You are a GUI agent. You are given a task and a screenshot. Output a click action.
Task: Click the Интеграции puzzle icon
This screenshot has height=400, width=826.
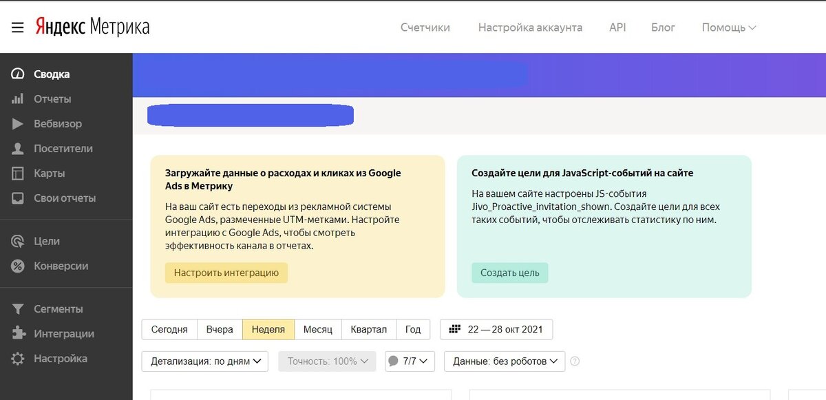[18, 334]
